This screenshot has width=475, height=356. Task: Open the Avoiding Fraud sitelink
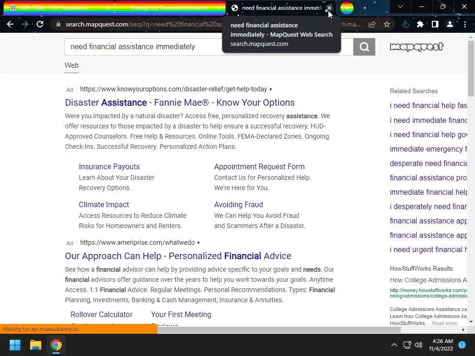(x=238, y=204)
